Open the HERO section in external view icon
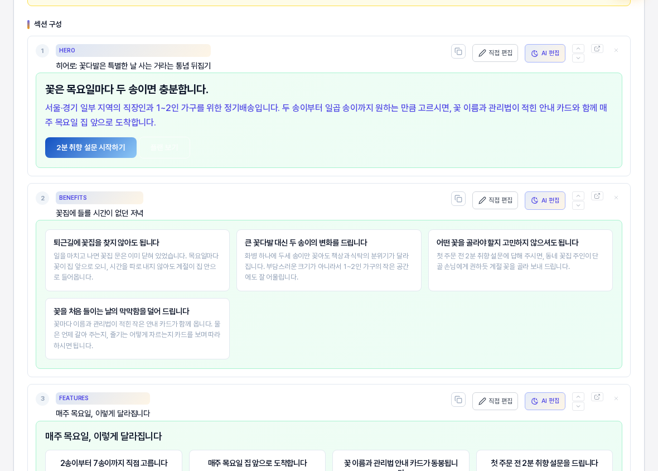Viewport: 658px width, 471px height. pyautogui.click(x=597, y=49)
